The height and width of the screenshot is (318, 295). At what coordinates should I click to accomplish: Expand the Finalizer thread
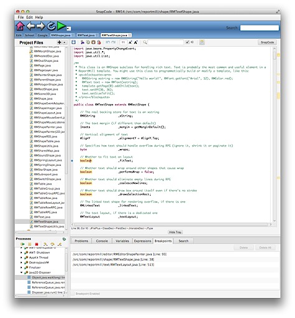click(x=21, y=267)
